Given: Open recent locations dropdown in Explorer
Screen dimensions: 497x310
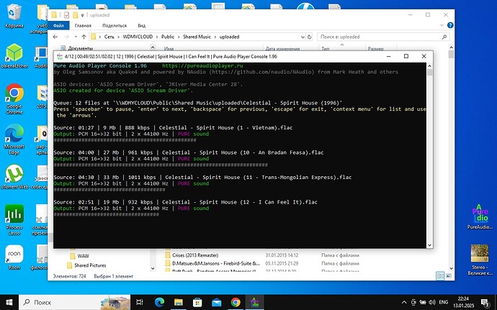Looking at the screenshot, I should (76, 37).
